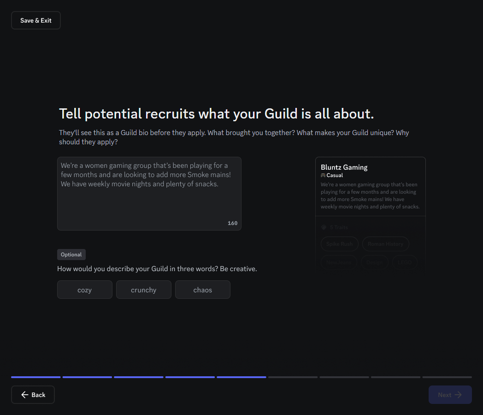
Task: Click the right arrow icon on Next
Action: tap(458, 395)
